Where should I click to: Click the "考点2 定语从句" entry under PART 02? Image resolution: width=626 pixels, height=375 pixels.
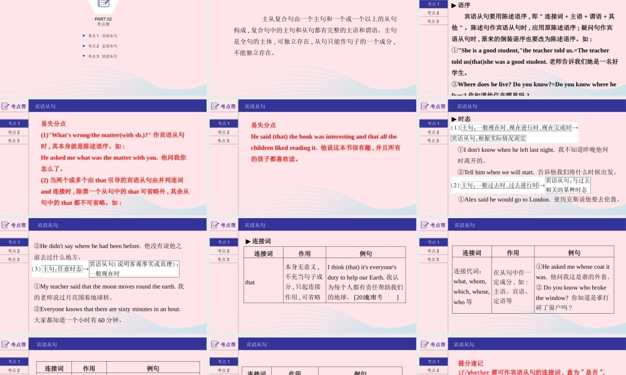click(x=100, y=46)
